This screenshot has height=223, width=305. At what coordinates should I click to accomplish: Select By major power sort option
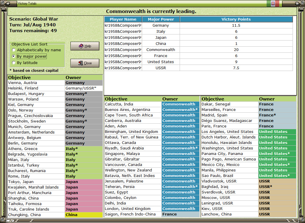[x=29, y=56]
